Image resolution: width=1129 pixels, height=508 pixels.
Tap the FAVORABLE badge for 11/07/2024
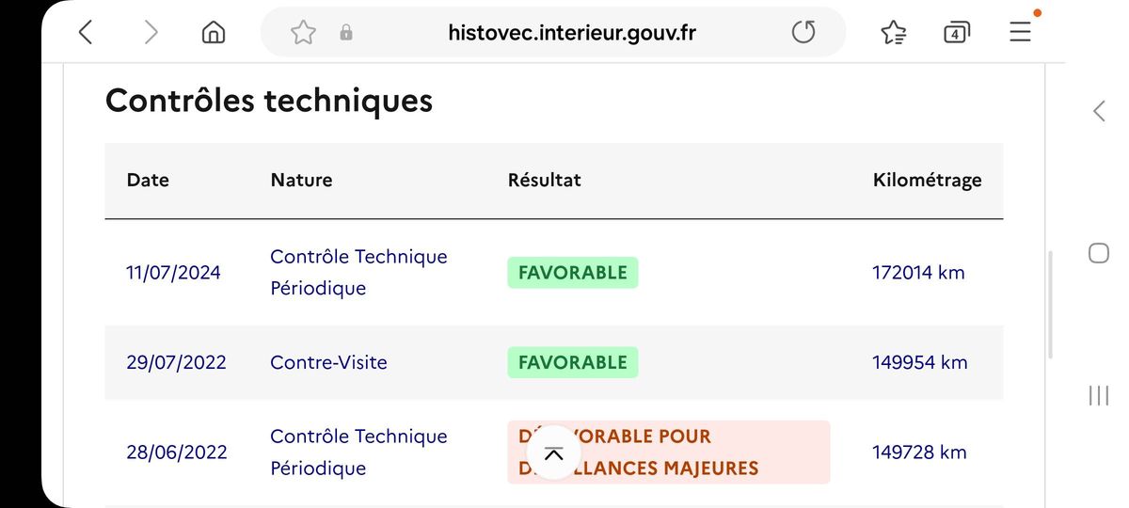pyautogui.click(x=572, y=273)
